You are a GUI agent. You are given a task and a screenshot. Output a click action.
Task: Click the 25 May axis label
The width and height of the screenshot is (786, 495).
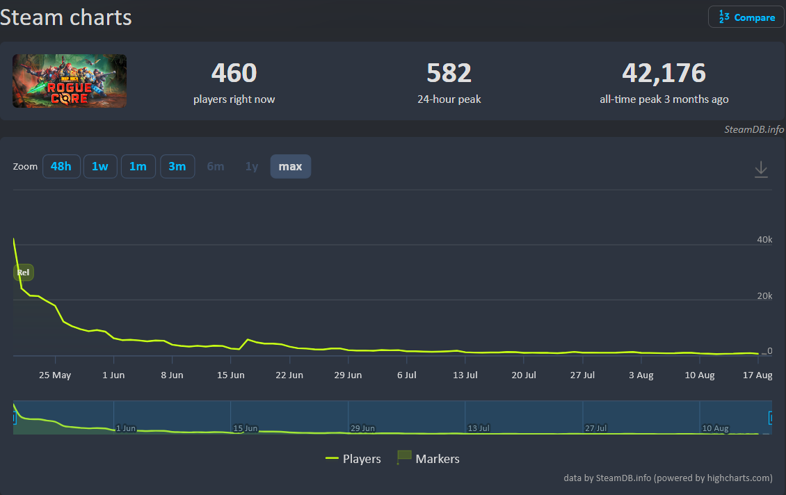click(x=55, y=375)
